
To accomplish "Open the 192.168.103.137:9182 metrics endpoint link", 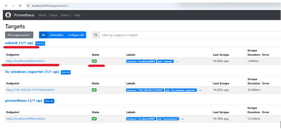I will tap(30, 90).
